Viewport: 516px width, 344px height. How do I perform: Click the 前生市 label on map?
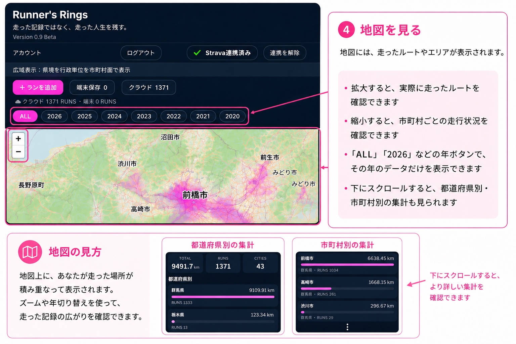(270, 157)
